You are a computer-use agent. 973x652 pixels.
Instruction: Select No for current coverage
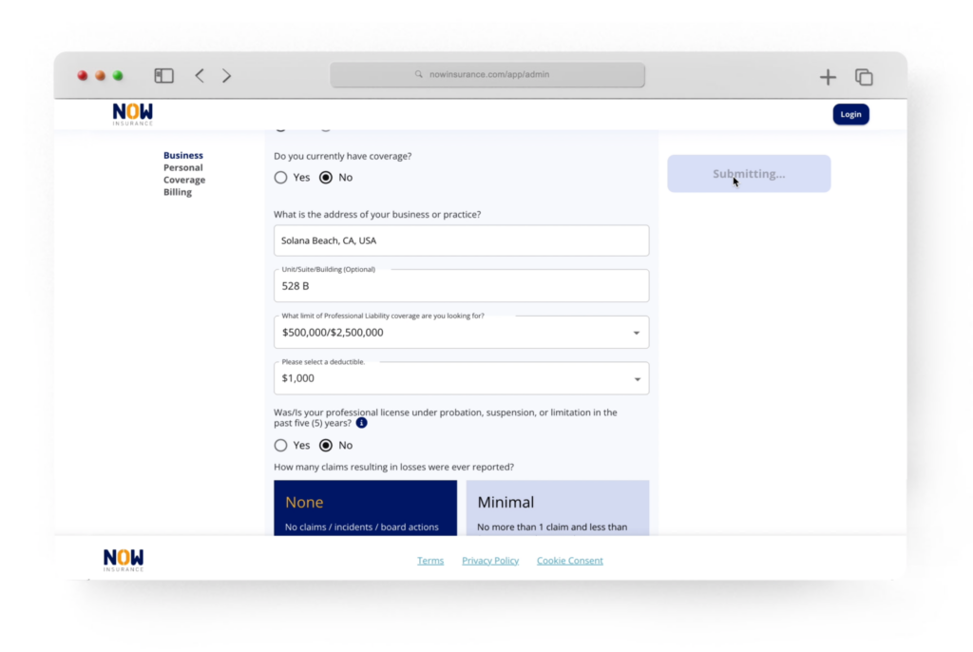(326, 177)
